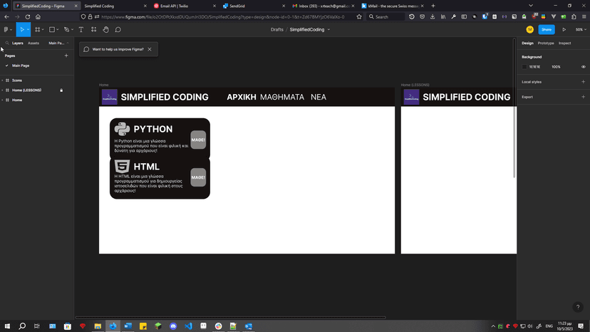
Task: Unlock the Home (LESSONS) layer
Action: click(x=61, y=90)
